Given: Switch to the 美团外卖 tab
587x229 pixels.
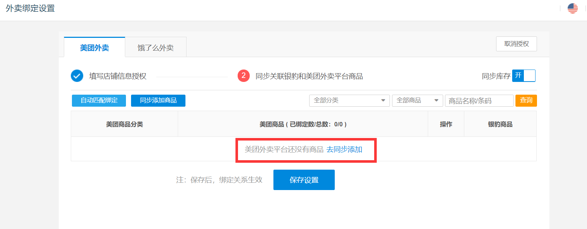Looking at the screenshot, I should click(x=95, y=48).
